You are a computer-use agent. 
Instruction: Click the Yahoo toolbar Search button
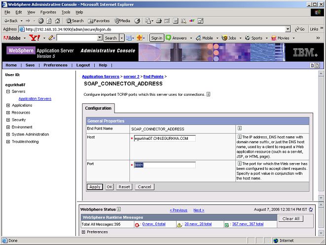[x=111, y=38]
